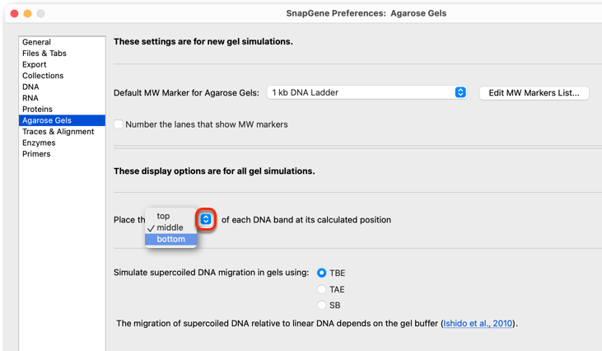This screenshot has width=602, height=351.
Task: Open Export preferences category
Action: click(x=62, y=64)
